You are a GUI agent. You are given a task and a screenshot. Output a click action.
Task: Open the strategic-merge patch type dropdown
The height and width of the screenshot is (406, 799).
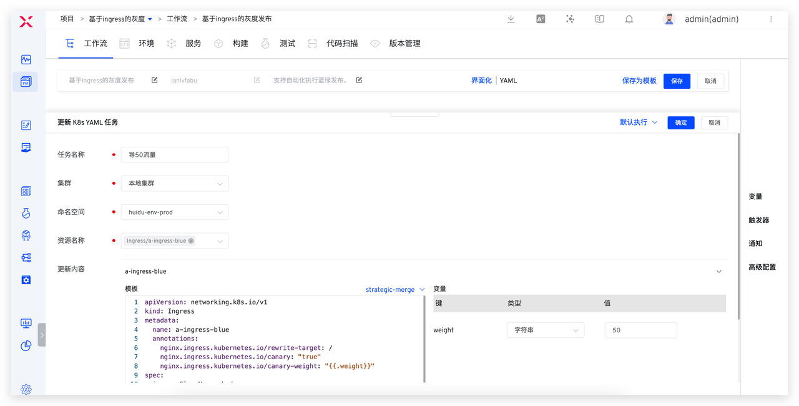(395, 290)
